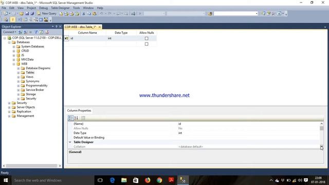Click the Disconnect icon in Object Explorer
329x185 pixels.
25,32
